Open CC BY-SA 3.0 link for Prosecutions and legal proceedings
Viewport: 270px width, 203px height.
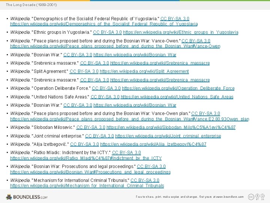click(x=151, y=167)
